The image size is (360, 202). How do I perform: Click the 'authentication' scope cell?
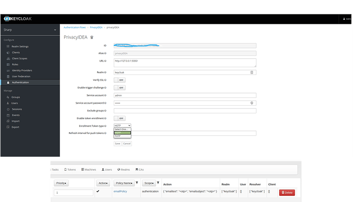[150, 191]
